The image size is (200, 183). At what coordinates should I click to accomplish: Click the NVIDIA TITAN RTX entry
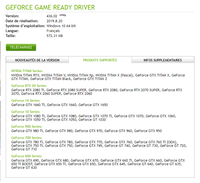[25, 75]
